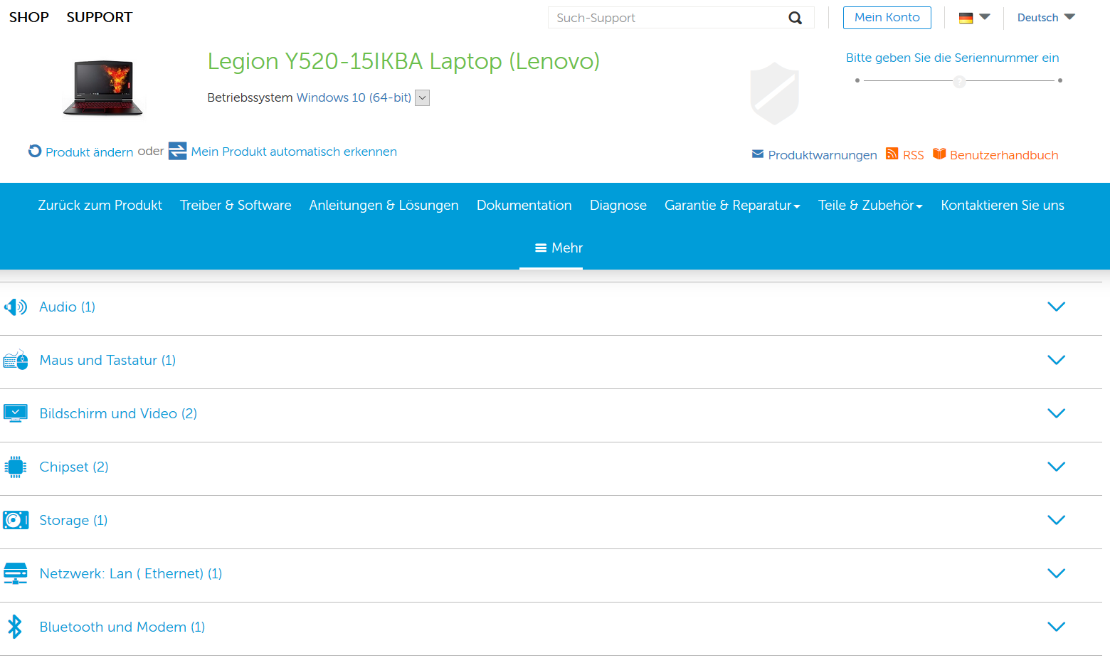
Task: Expand the Netzwerk Lan Ethernet chevron
Action: (1056, 573)
